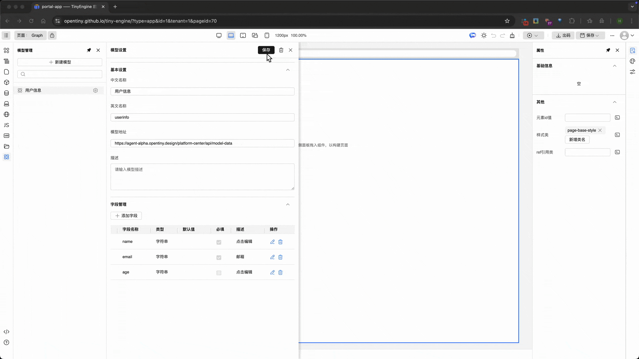Toggle the light/dark theme sun icon
639x359 pixels.
pyautogui.click(x=484, y=36)
